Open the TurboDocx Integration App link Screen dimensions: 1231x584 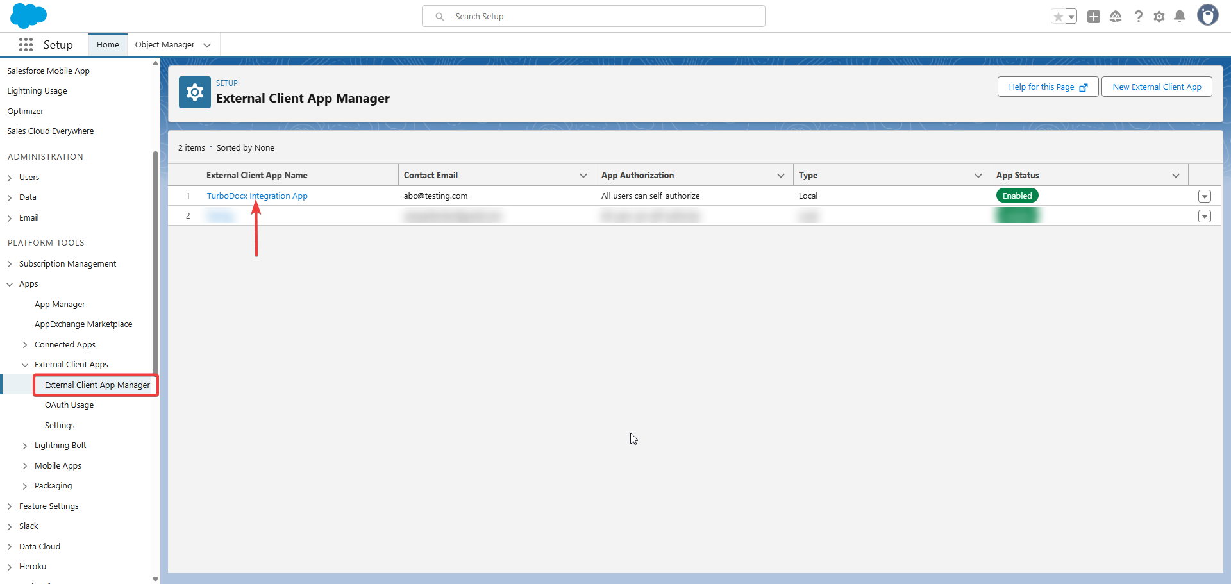[257, 196]
